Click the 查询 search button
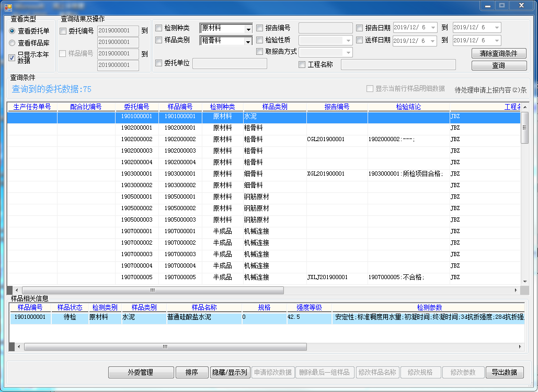 tap(499, 65)
